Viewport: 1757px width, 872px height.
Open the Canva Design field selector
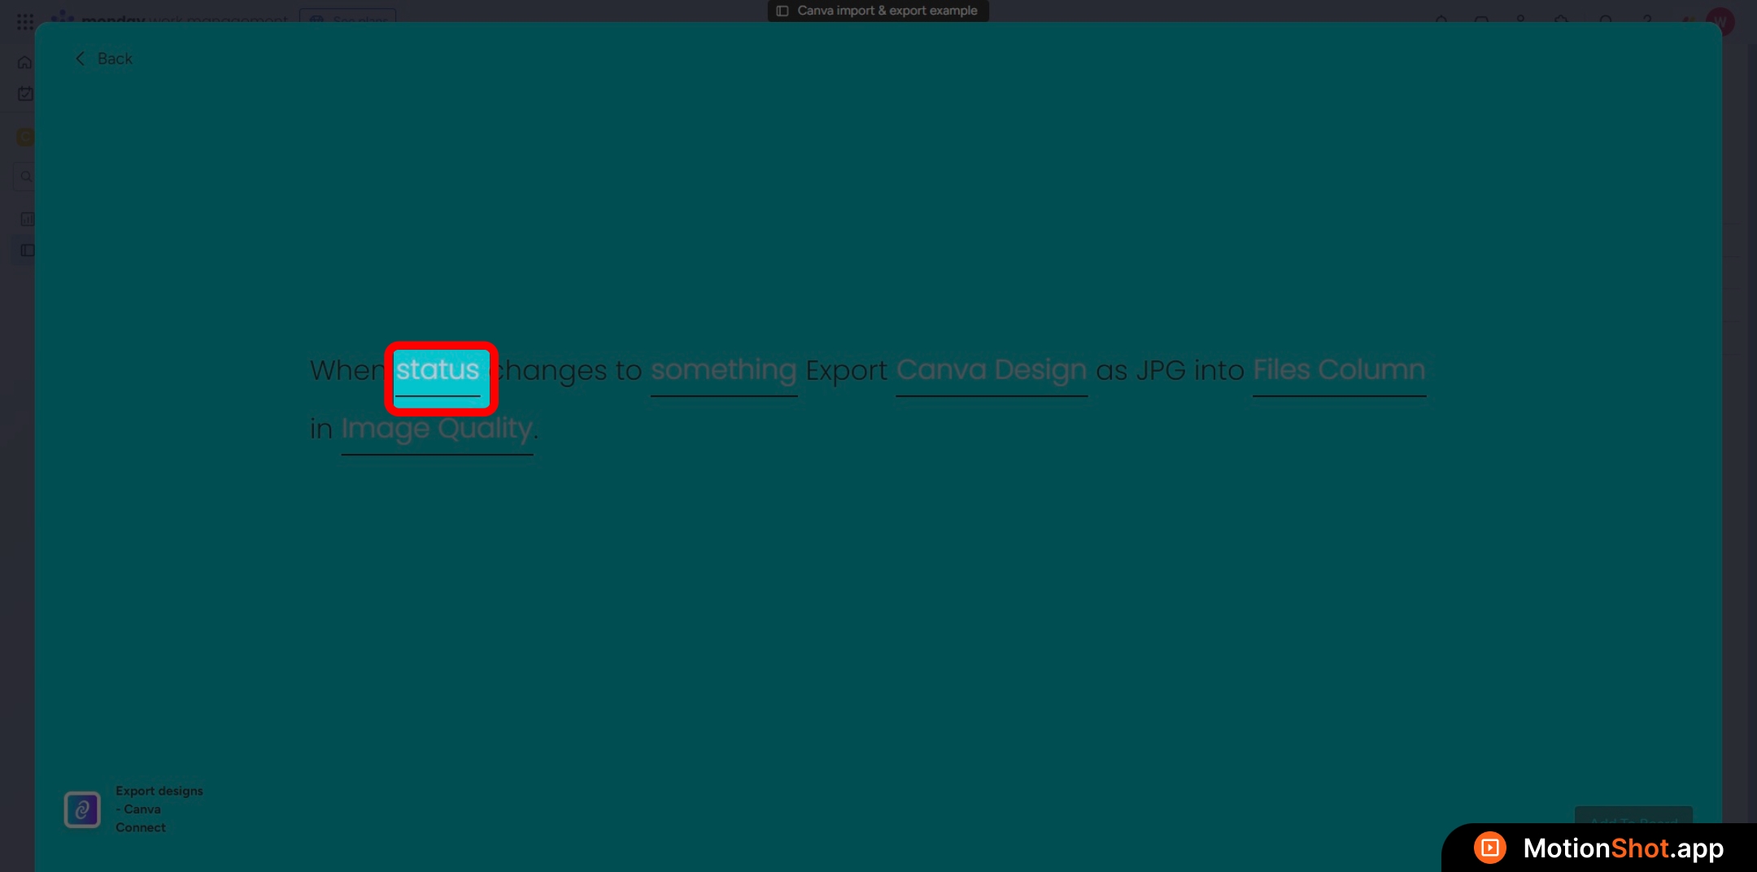pos(991,371)
